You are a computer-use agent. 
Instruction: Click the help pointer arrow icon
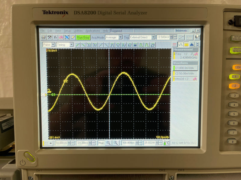[x=197, y=37]
